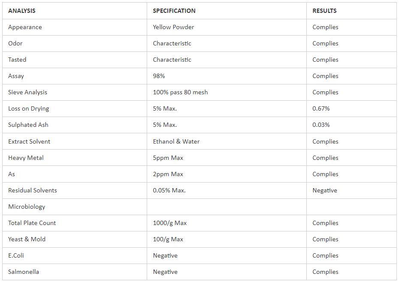Screen dimensions: 399x282
Task: Select the Assay 98% specification cell
Action: click(159, 76)
